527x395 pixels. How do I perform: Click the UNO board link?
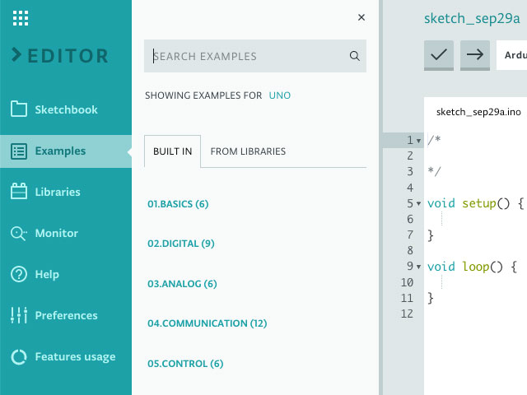tap(280, 95)
